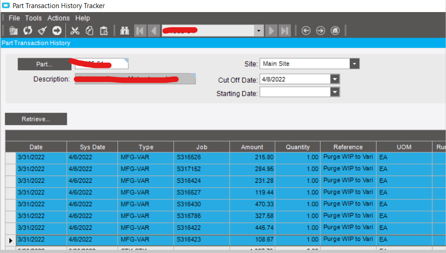Sort by the Job column header
The image size is (446, 253).
(x=202, y=147)
